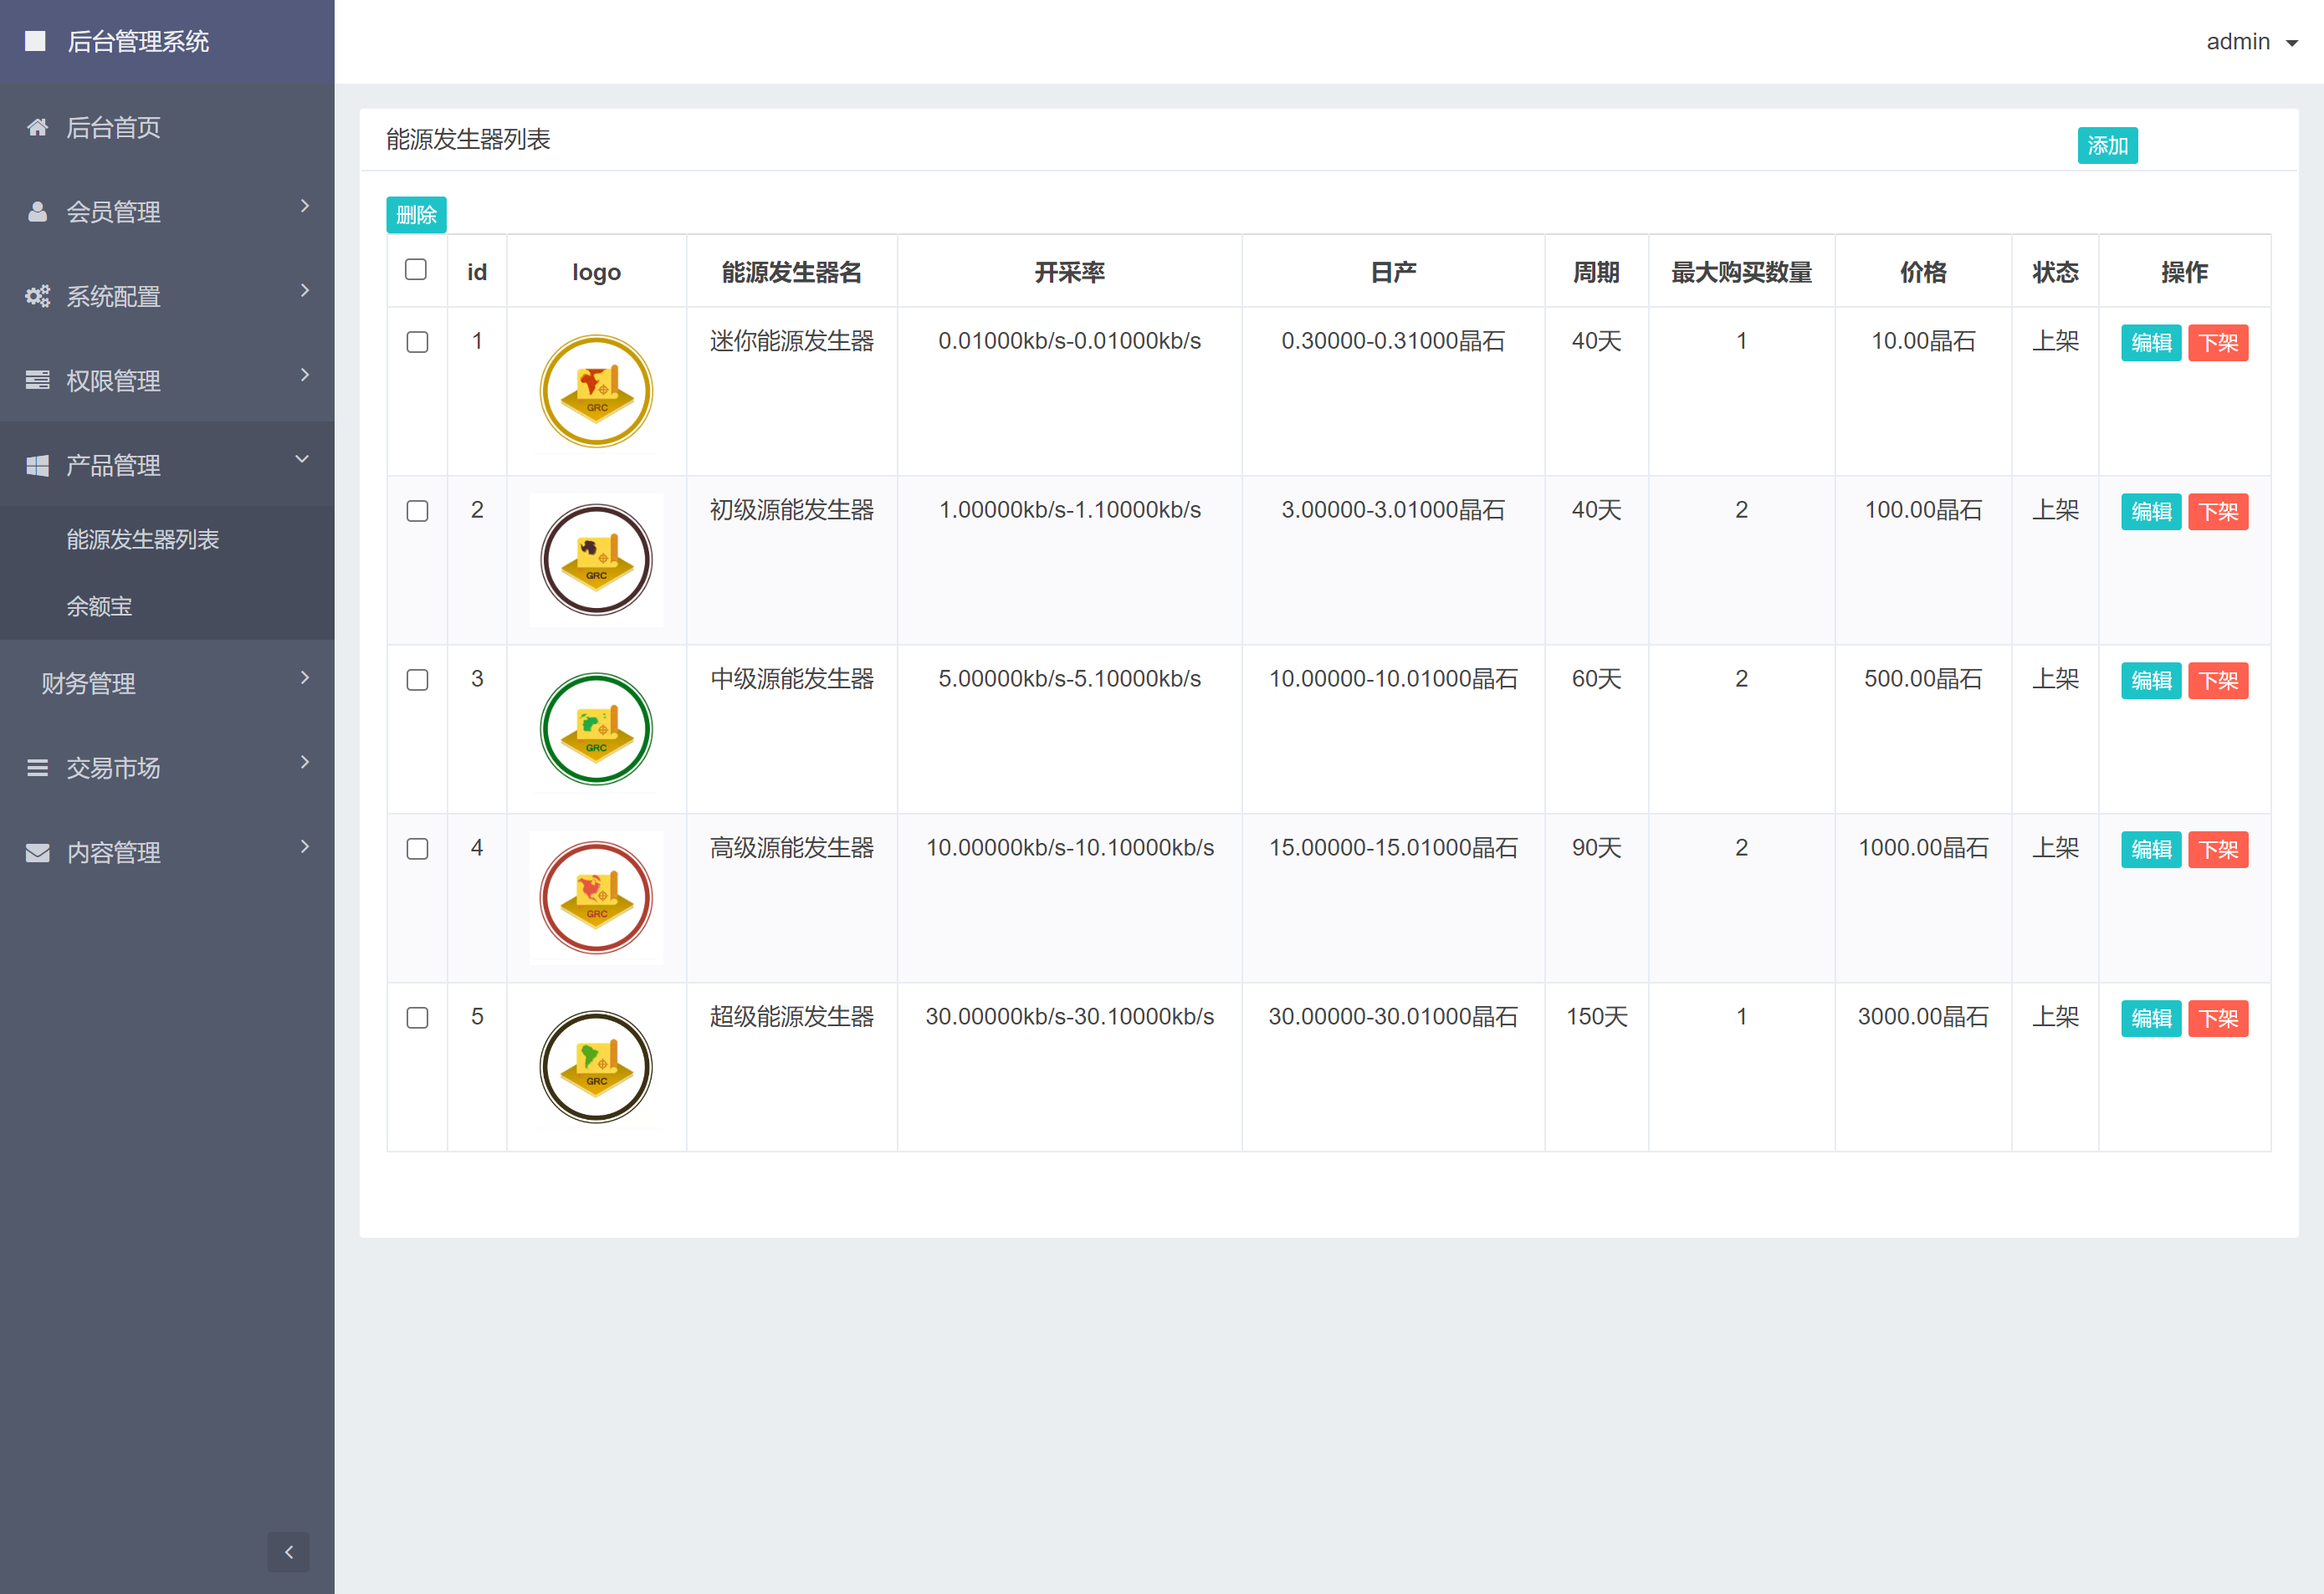This screenshot has height=1594, width=2324.
Task: Check the row for 高级源能发生器
Action: coord(417,849)
